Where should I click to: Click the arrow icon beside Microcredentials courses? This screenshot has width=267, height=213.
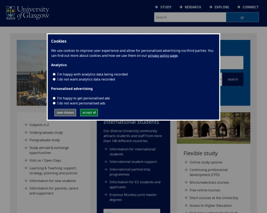(x=186, y=182)
